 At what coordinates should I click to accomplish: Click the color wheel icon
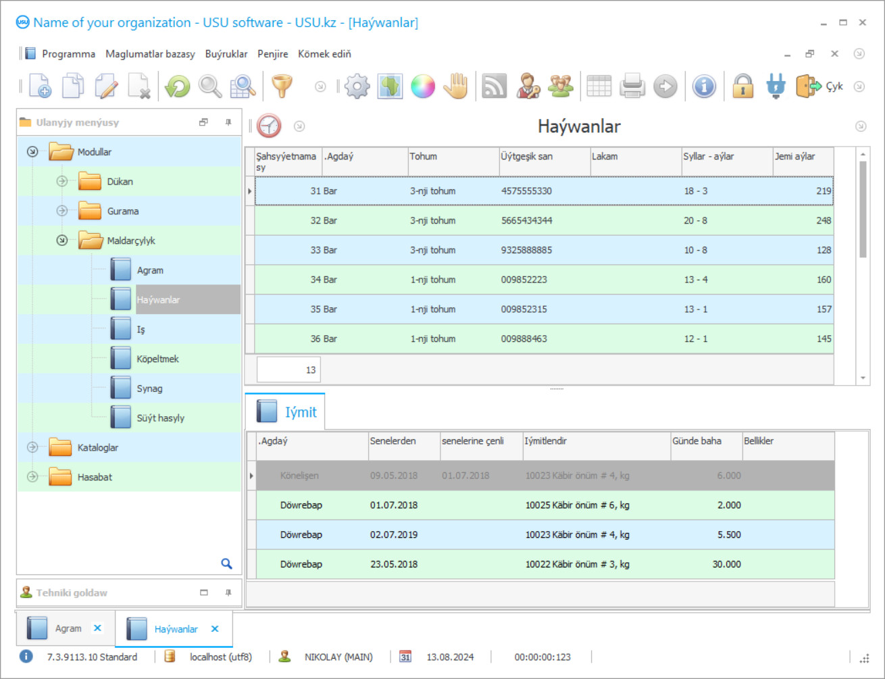[423, 86]
